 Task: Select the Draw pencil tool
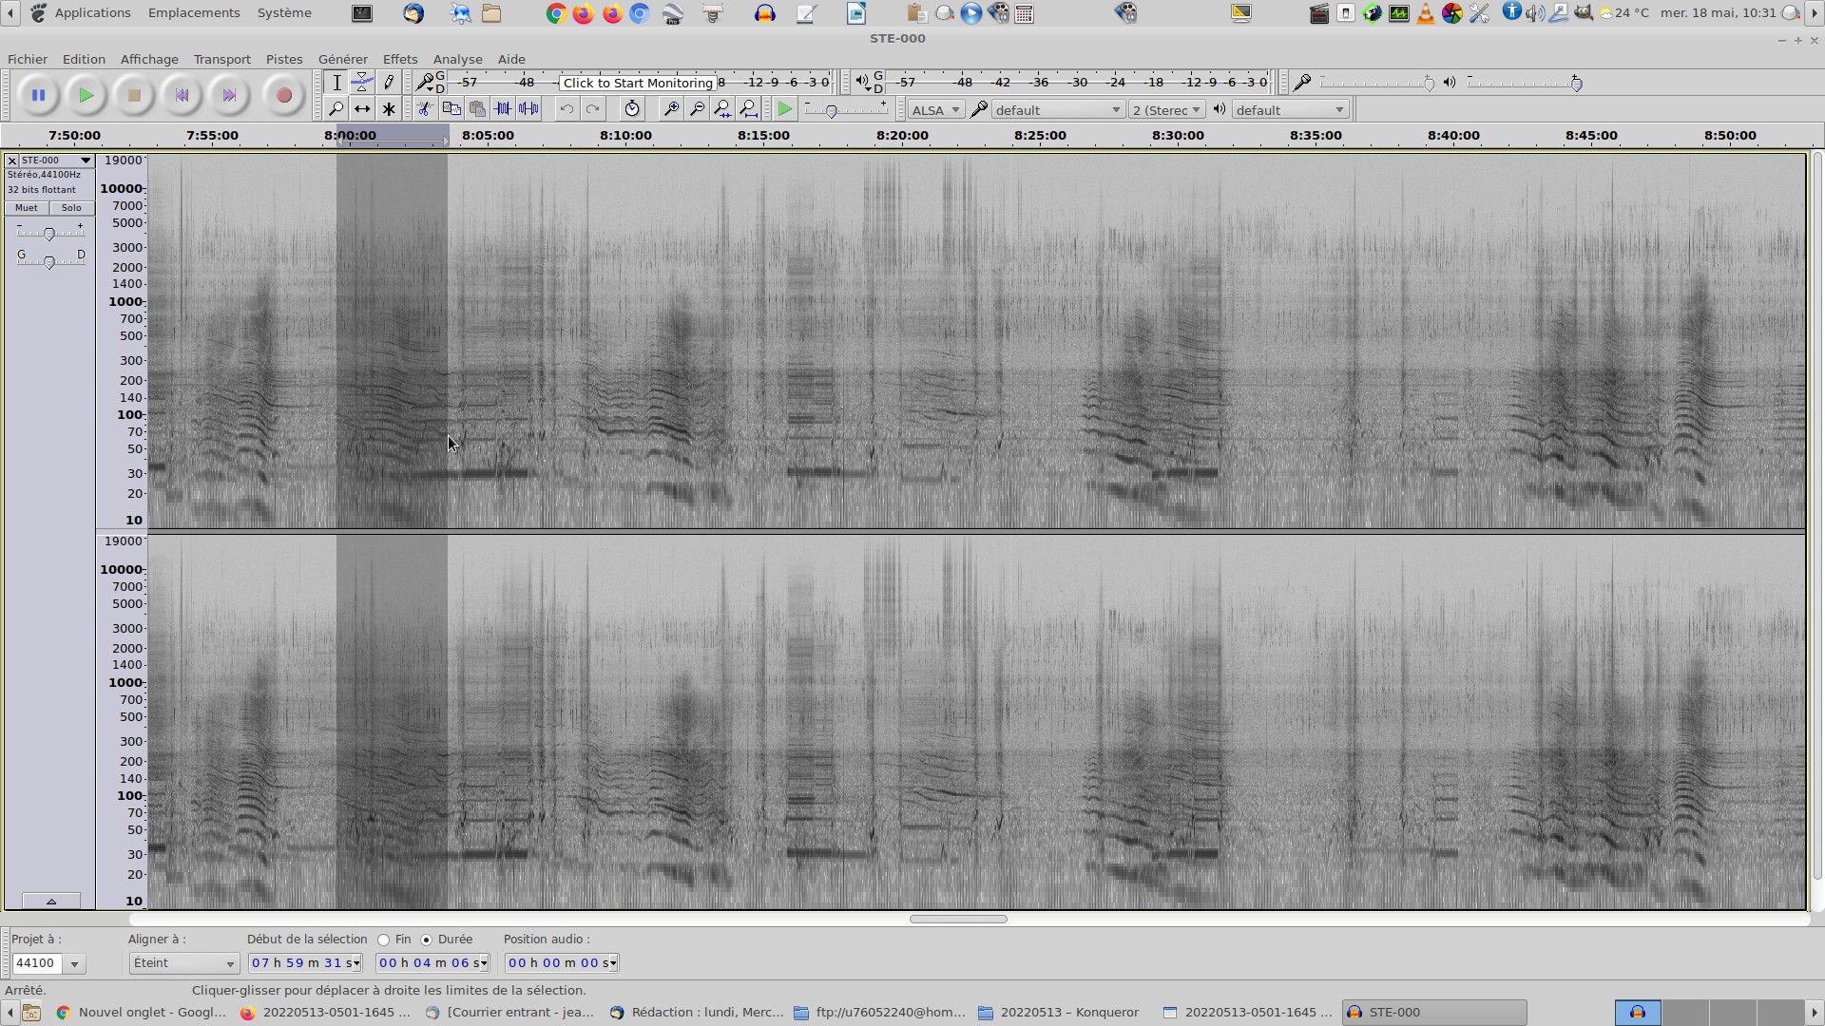[x=389, y=83]
